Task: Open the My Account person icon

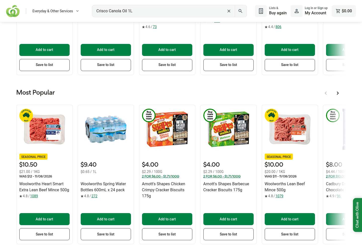Action: [x=297, y=11]
